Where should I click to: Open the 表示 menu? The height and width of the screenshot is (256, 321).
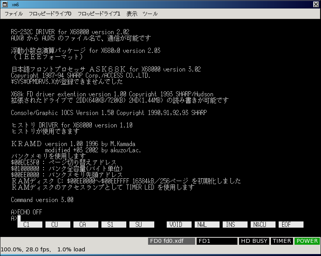132,14
